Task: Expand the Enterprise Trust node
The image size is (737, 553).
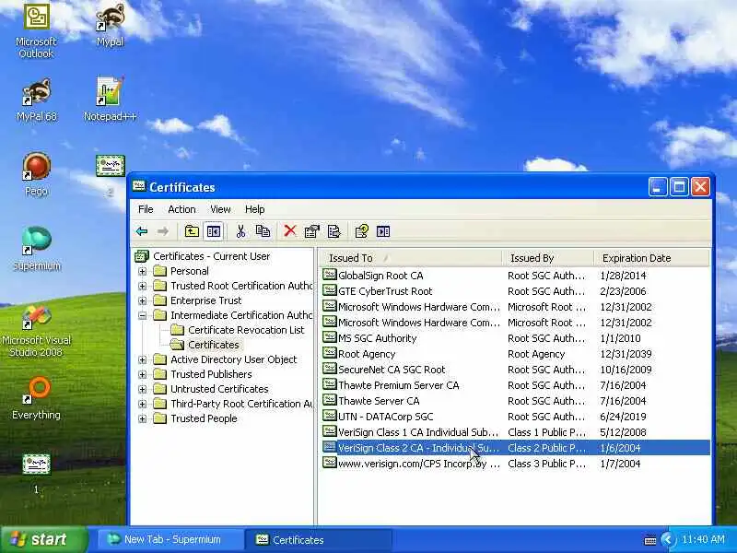Action: [x=142, y=301]
